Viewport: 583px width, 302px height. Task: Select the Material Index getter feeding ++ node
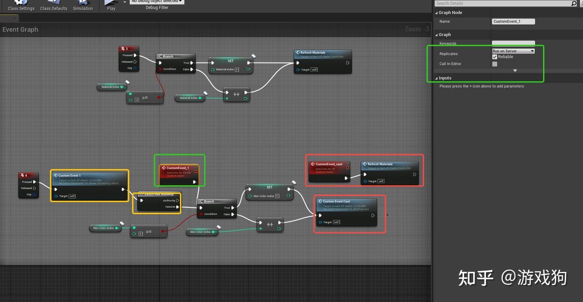click(x=190, y=98)
